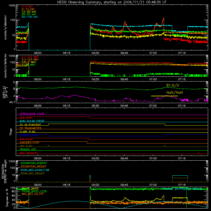Click the Absolute geomagnetic latitude label

(x=182, y=189)
